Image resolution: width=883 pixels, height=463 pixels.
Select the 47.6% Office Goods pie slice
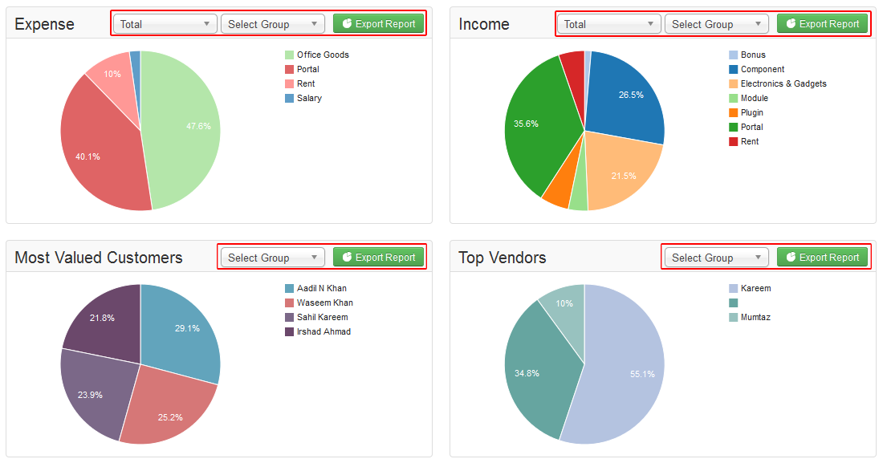pyautogui.click(x=180, y=129)
